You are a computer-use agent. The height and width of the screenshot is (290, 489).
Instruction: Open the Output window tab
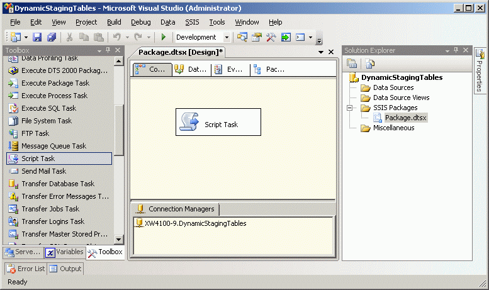[x=65, y=269]
